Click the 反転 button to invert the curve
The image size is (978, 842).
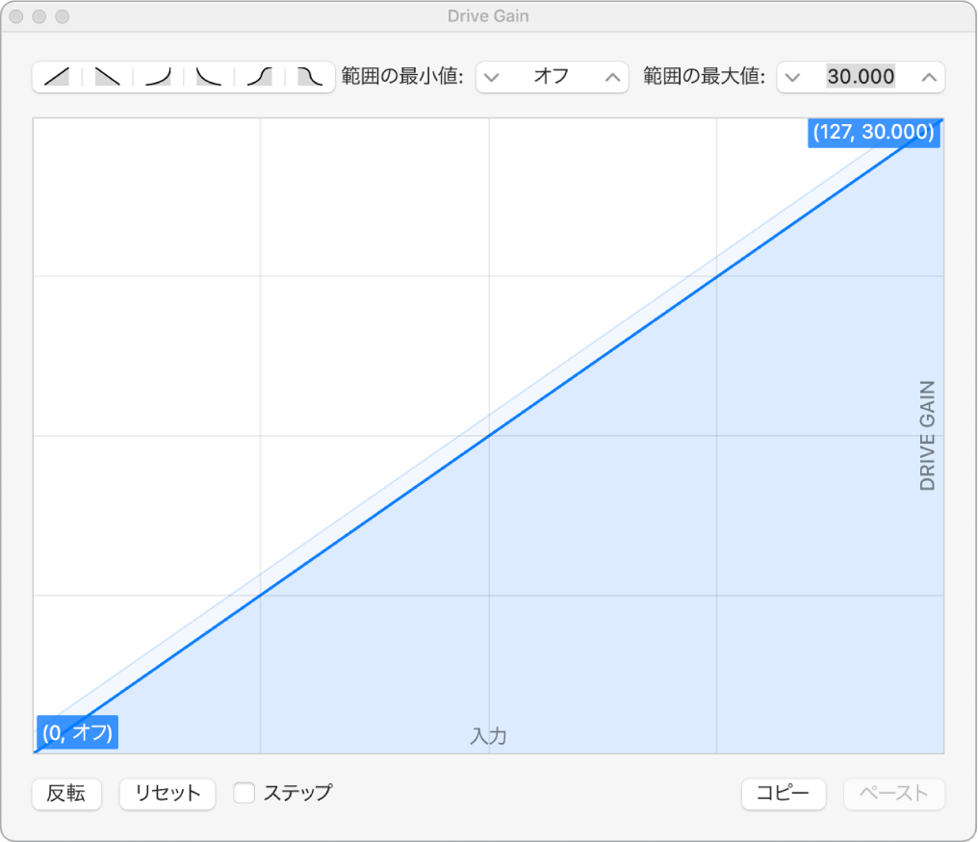click(65, 793)
